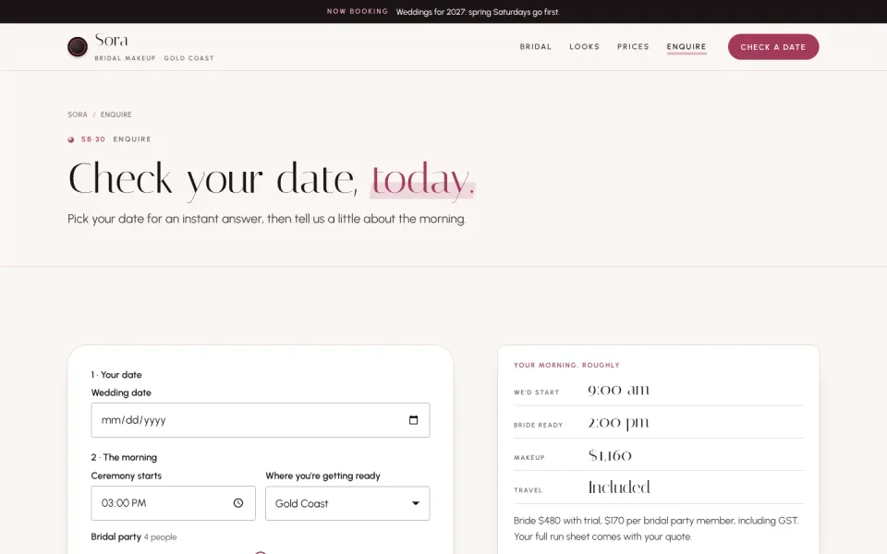This screenshot has height=554, width=887.
Task: Go to the Looks nav item
Action: click(584, 47)
